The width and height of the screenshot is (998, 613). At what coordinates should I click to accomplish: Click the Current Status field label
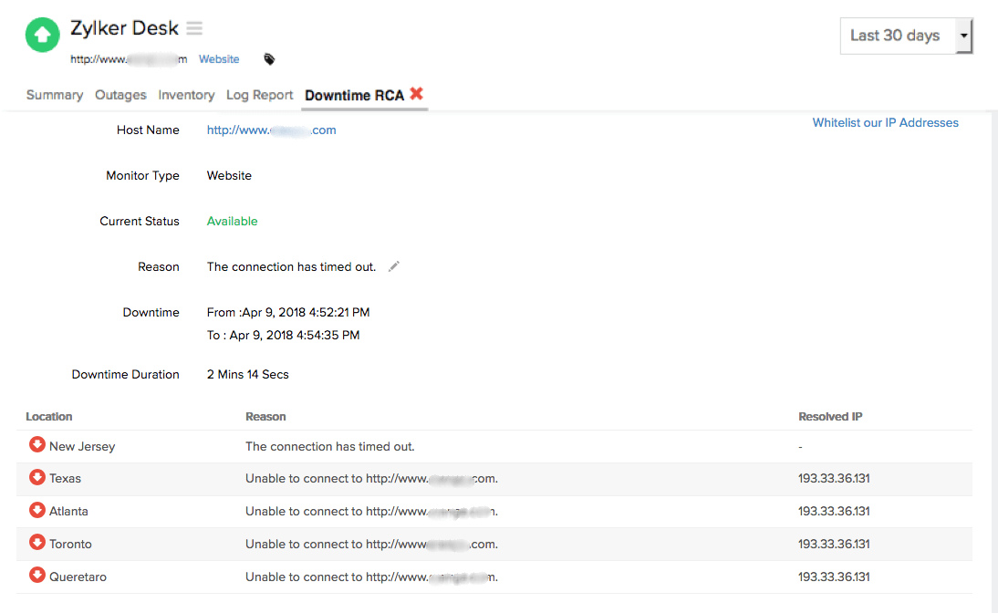coord(140,221)
